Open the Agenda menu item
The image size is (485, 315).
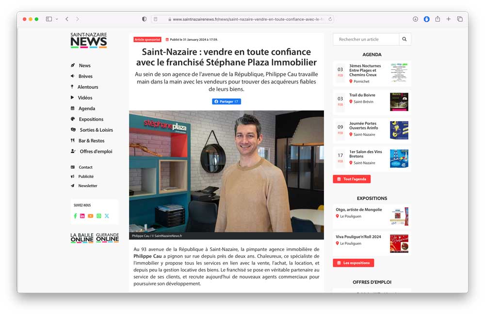point(87,109)
